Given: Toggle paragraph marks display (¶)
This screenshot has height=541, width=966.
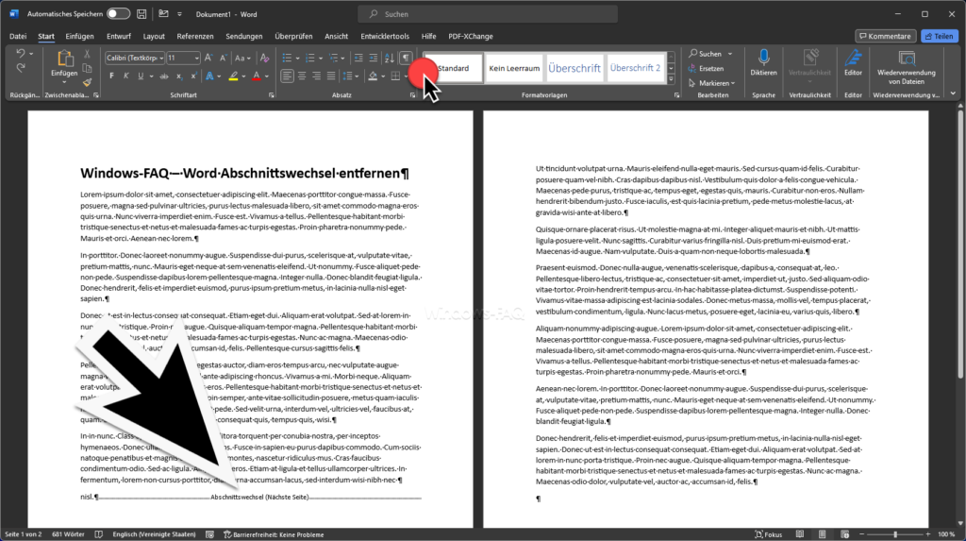Looking at the screenshot, I should pos(406,58).
